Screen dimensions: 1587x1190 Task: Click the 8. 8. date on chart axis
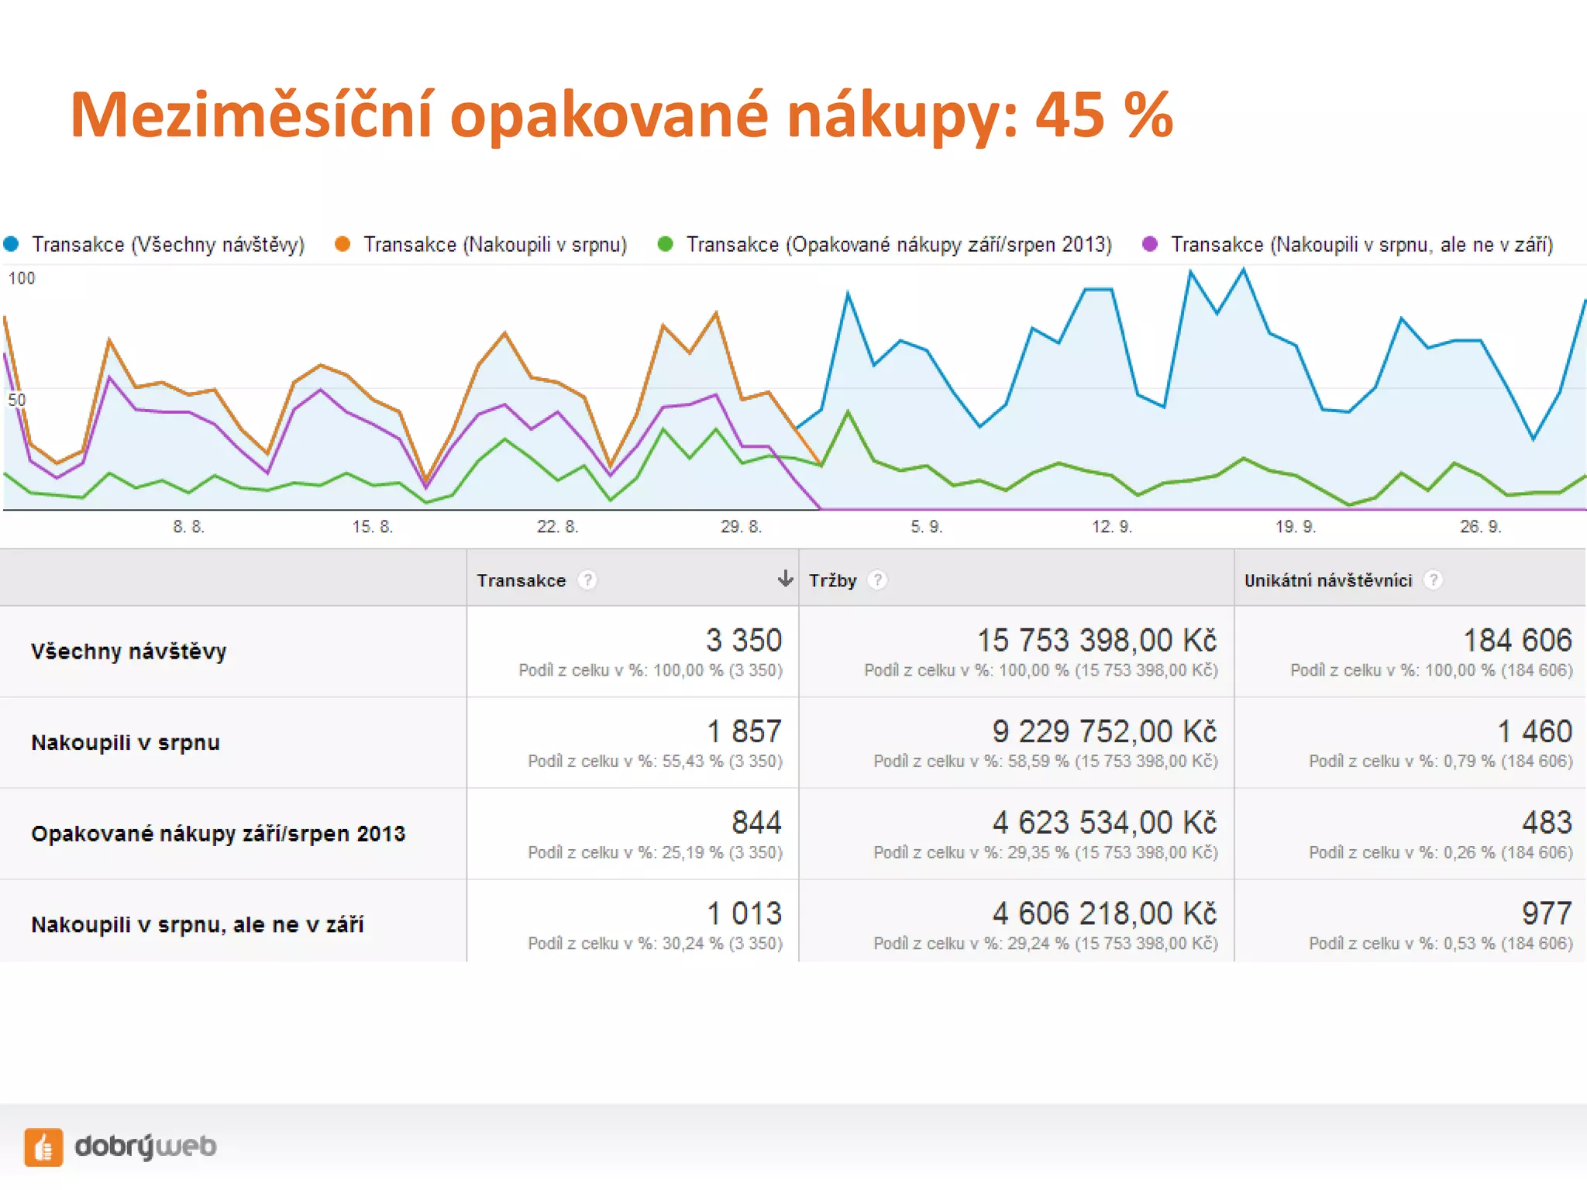point(188,527)
